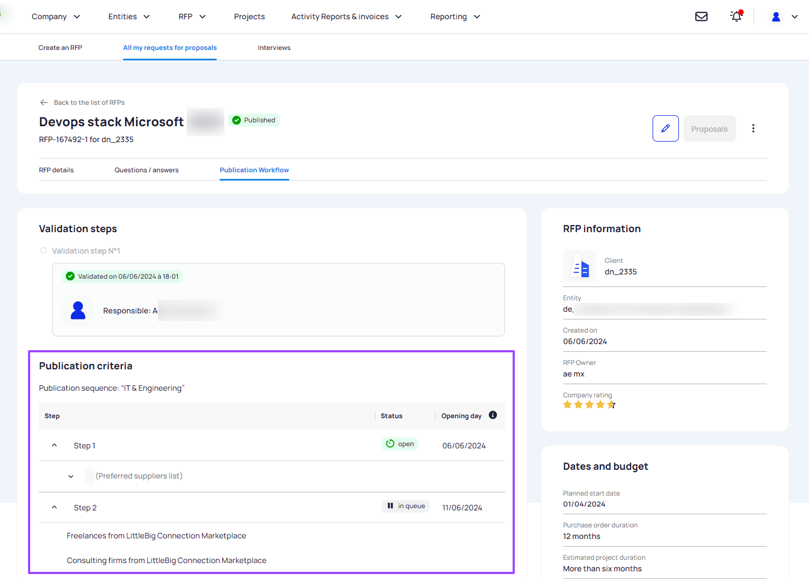This screenshot has width=809, height=579.
Task: Click the Step column header
Action: tap(52, 416)
